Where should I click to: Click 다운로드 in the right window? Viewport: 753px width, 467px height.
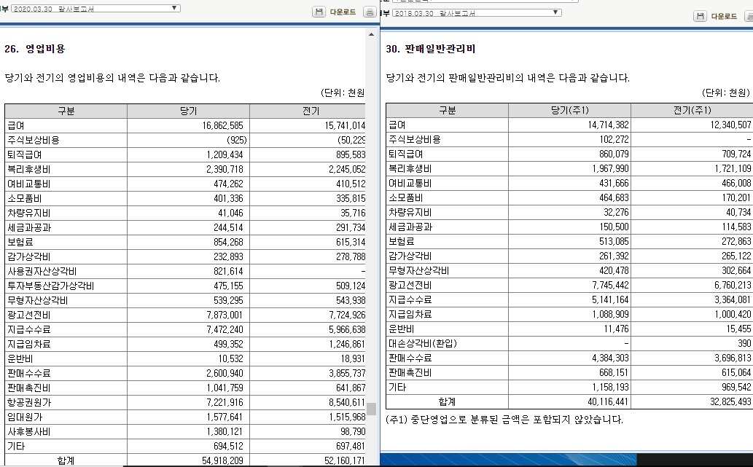[724, 16]
